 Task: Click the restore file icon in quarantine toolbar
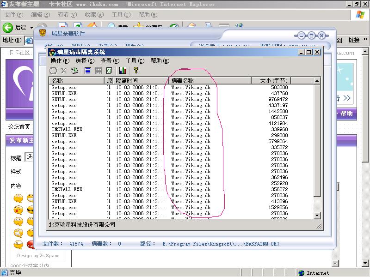click(74, 71)
